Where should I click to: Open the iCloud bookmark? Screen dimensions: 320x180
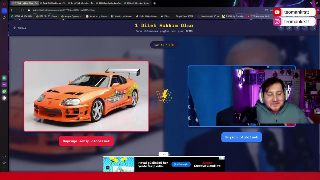(165, 16)
